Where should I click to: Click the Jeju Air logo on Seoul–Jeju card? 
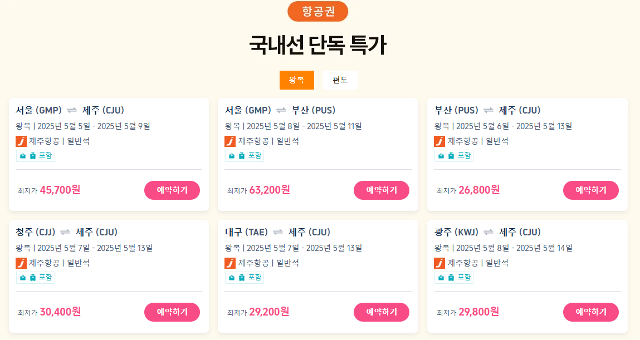pyautogui.click(x=21, y=141)
